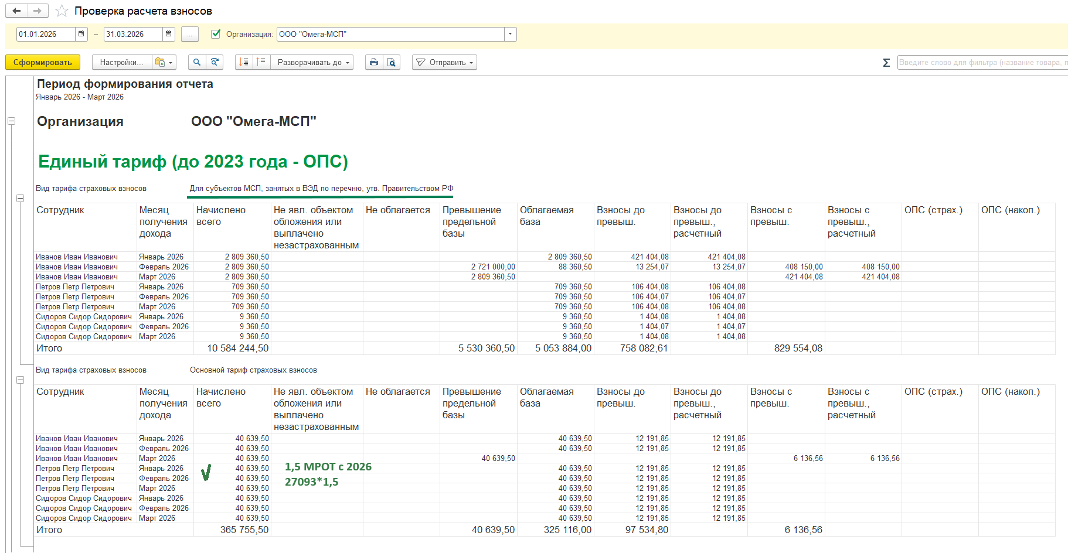Open the Отправить menu
This screenshot has width=1068, height=553.
(x=445, y=62)
